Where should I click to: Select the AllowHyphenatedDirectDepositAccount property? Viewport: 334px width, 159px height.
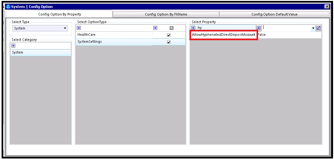pos(223,35)
